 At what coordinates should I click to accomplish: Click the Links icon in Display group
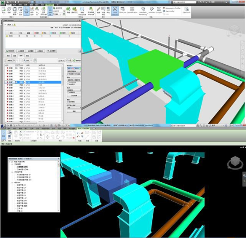tap(99, 10)
